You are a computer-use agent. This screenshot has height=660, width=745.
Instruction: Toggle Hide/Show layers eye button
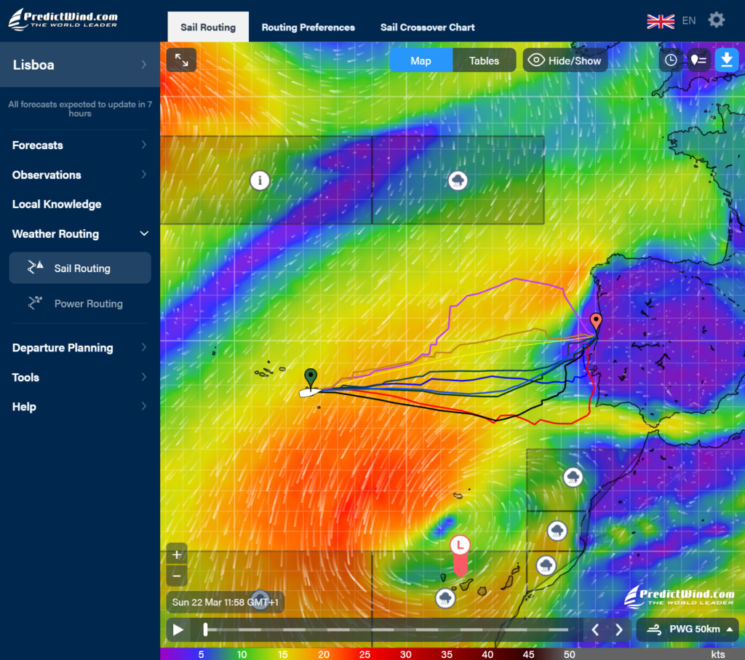coord(565,60)
